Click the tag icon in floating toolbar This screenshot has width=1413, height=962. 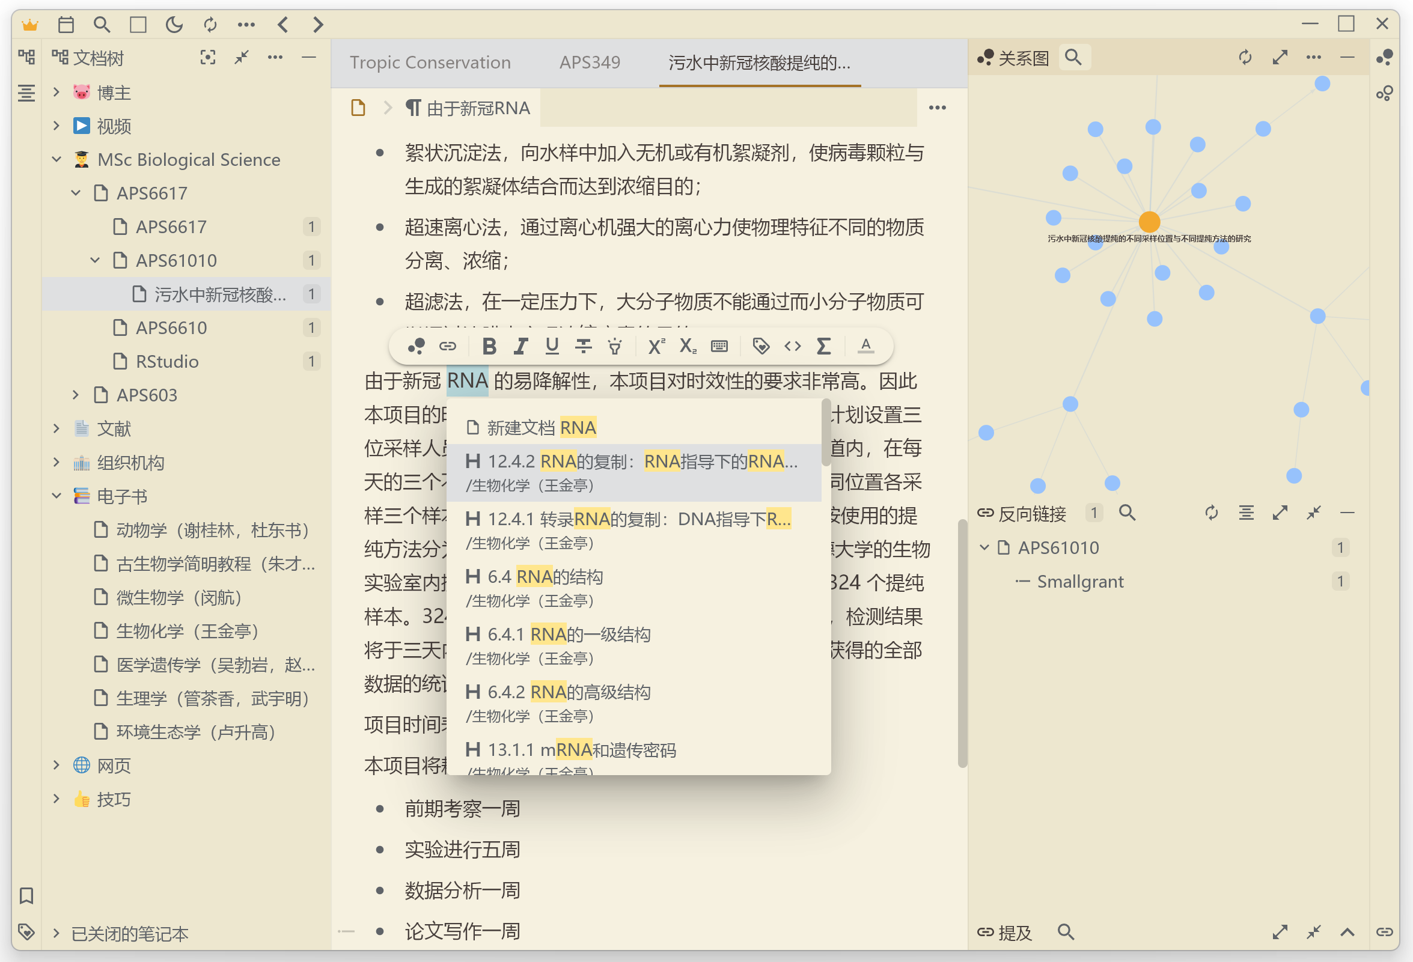(761, 346)
